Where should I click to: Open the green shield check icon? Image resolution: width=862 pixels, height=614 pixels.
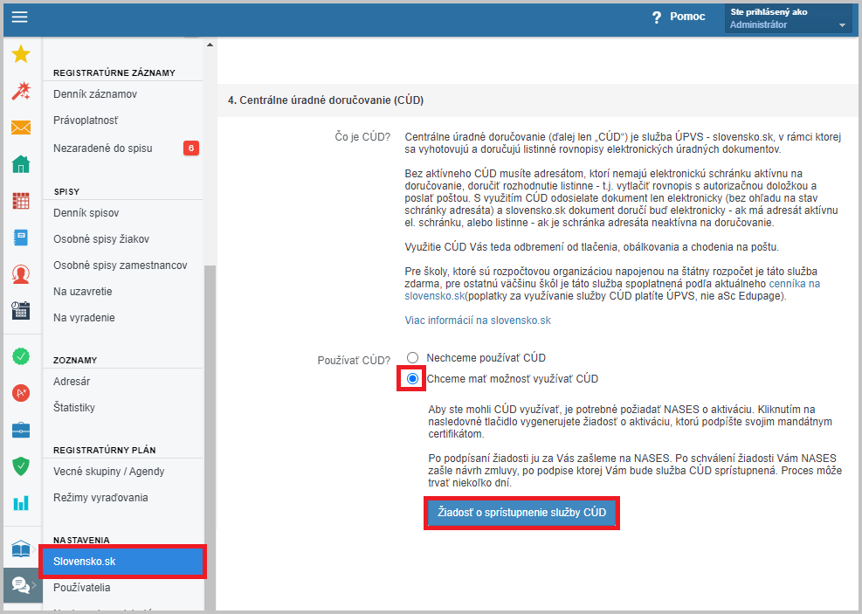(x=21, y=466)
